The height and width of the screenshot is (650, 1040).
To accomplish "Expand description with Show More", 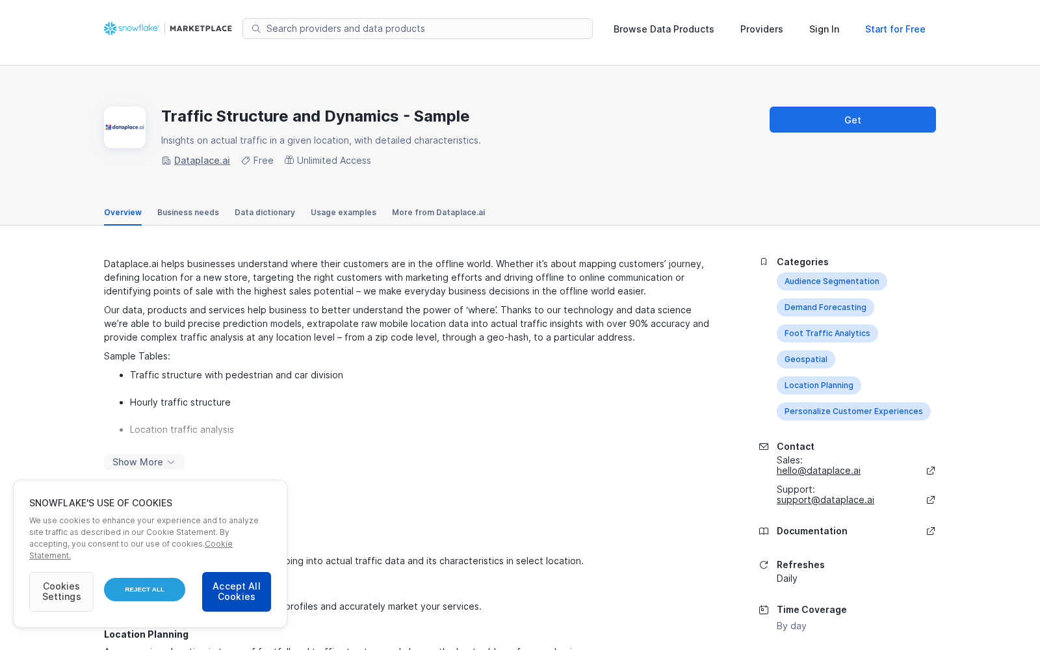I will 144,462.
